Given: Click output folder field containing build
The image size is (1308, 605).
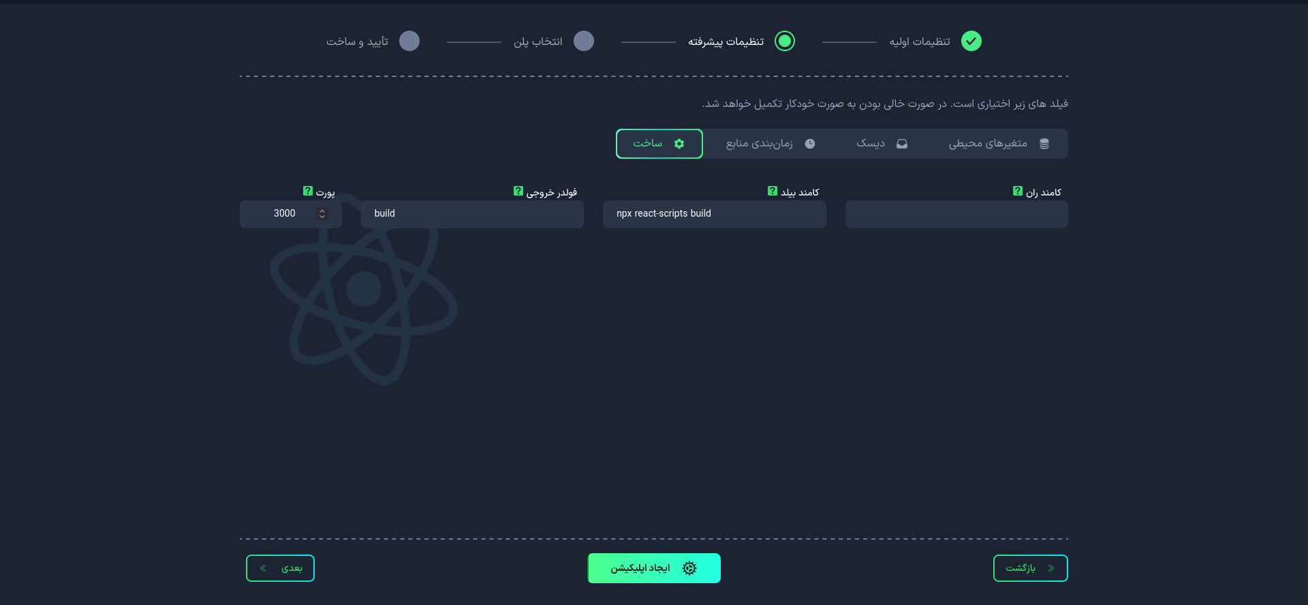Looking at the screenshot, I should [x=472, y=214].
